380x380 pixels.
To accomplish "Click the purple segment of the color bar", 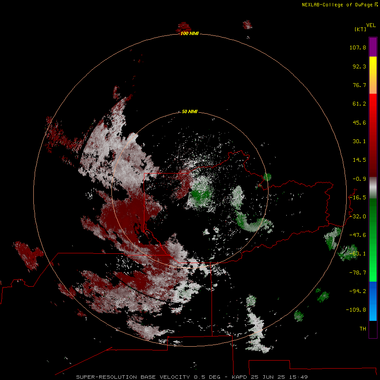I will [x=373, y=47].
